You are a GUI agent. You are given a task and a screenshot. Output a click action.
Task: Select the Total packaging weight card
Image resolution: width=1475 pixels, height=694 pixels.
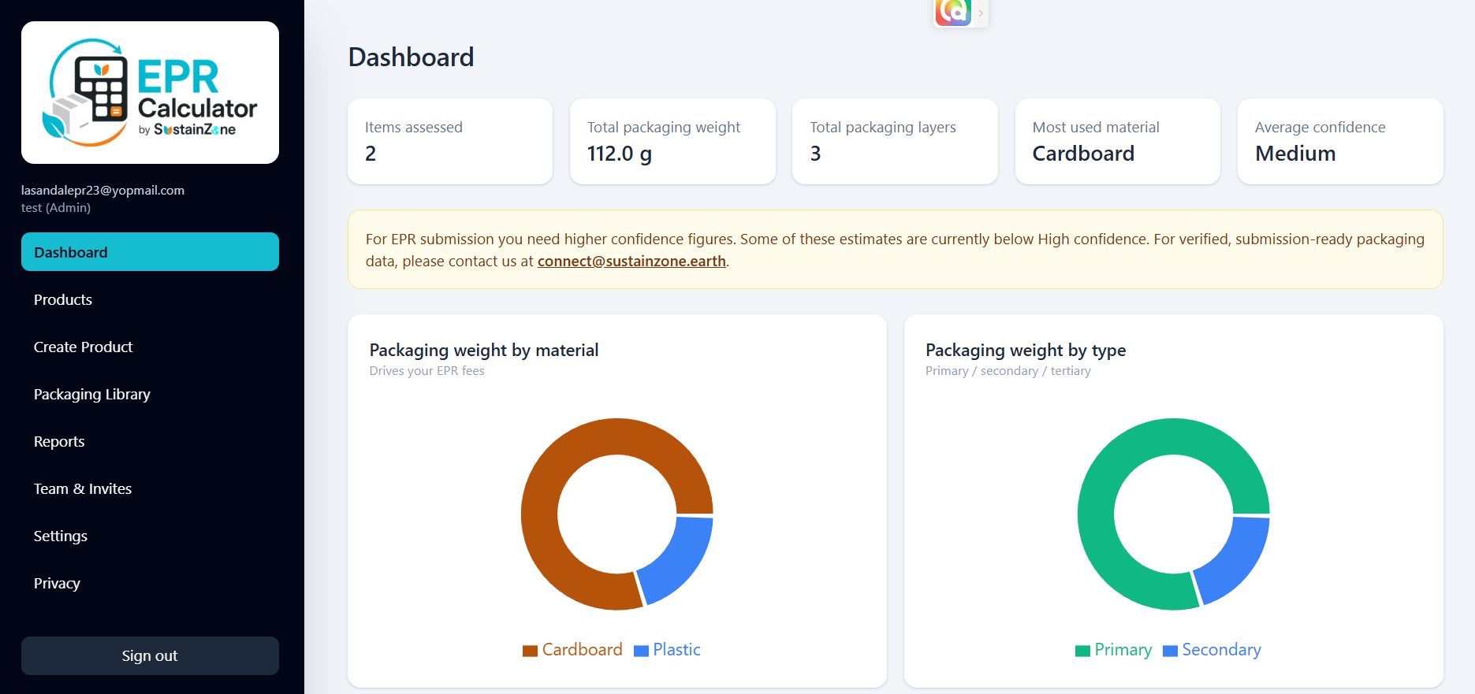pos(672,141)
